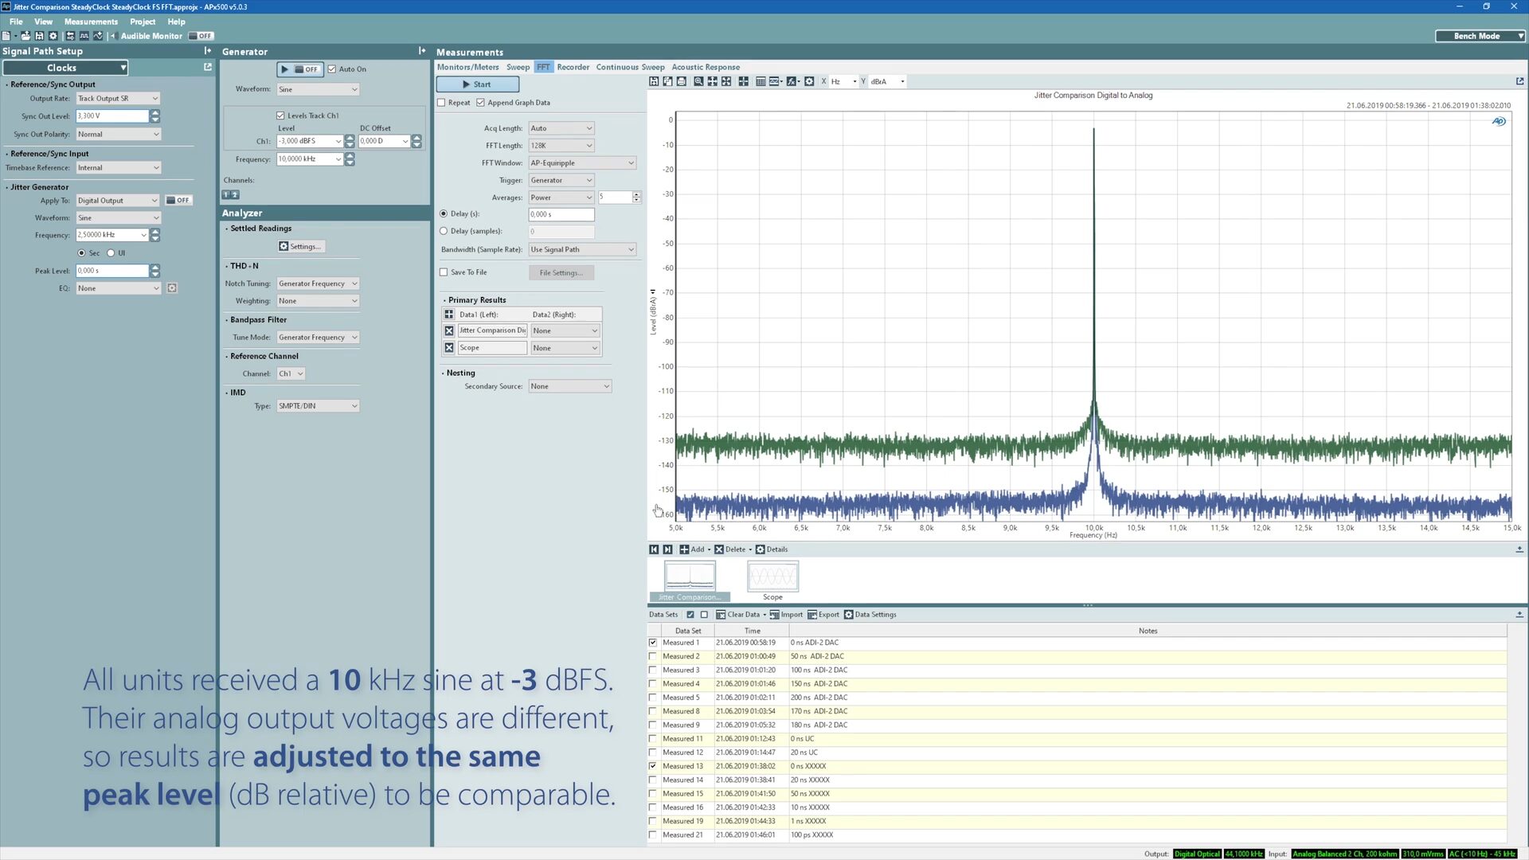1529x860 pixels.
Task: Click the graph settings gear icon
Action: [809, 81]
